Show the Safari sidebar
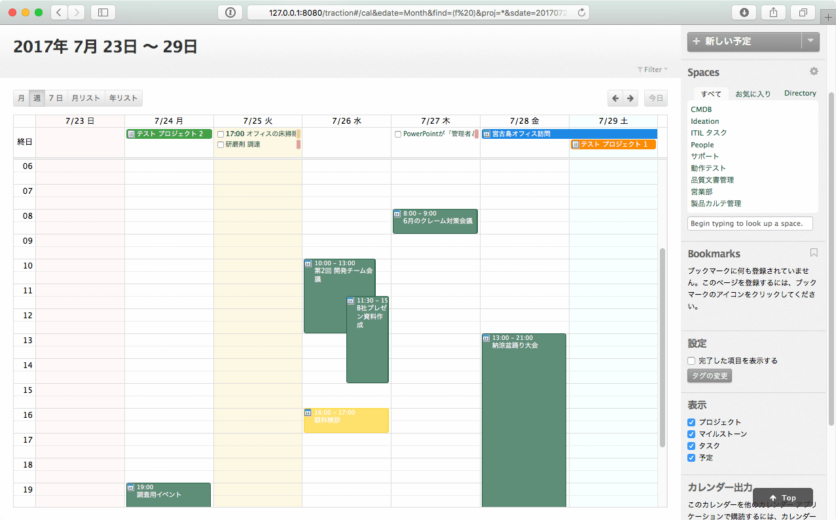This screenshot has width=836, height=520. click(103, 12)
